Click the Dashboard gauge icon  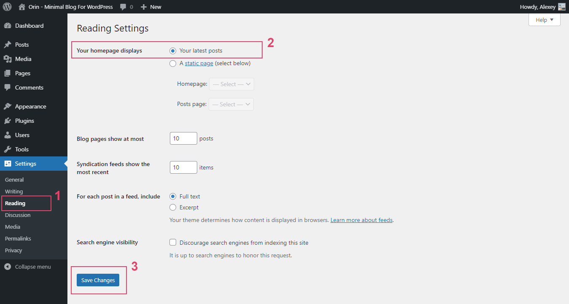click(8, 26)
